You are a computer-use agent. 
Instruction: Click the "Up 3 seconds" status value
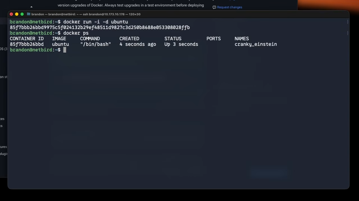181,44
